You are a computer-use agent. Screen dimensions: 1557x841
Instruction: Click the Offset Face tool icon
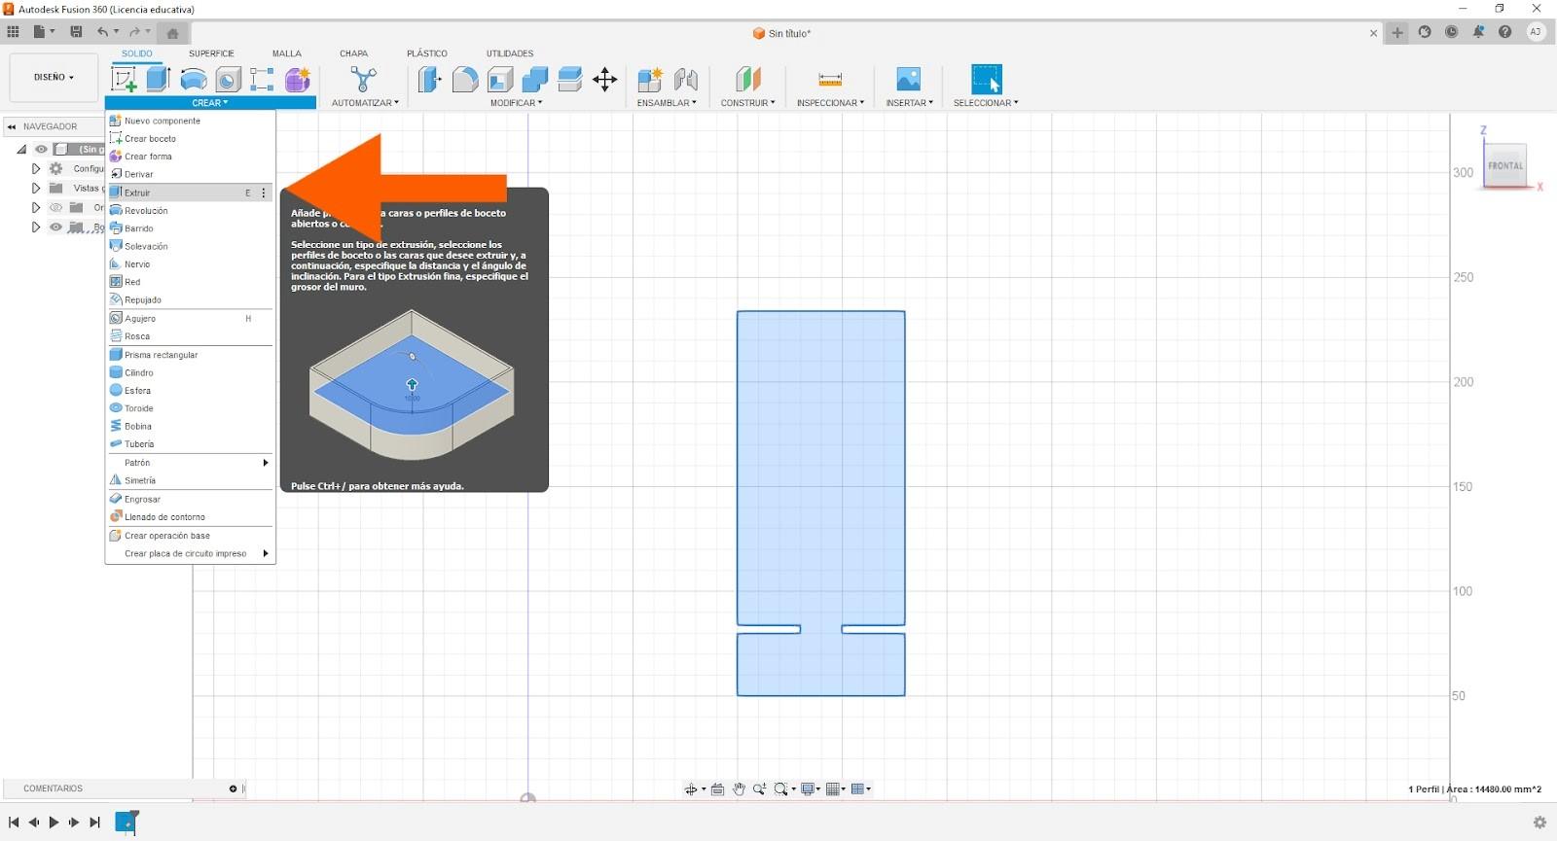[570, 79]
